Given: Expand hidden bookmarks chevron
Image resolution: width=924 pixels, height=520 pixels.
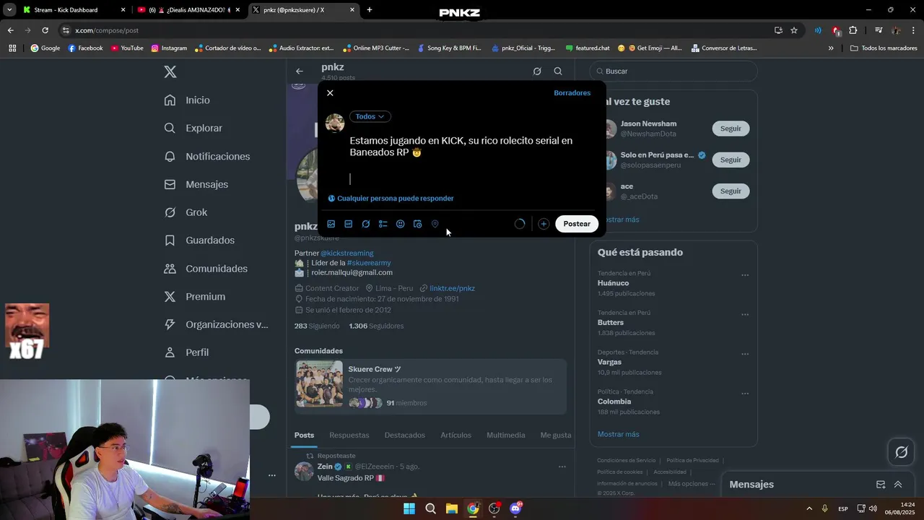Looking at the screenshot, I should coord(831,48).
